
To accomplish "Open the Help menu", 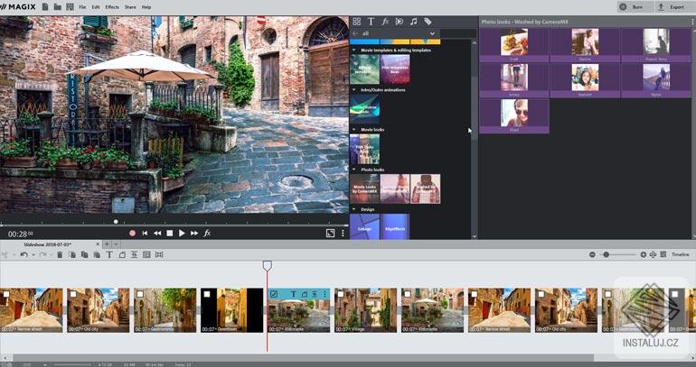I will click(x=146, y=7).
